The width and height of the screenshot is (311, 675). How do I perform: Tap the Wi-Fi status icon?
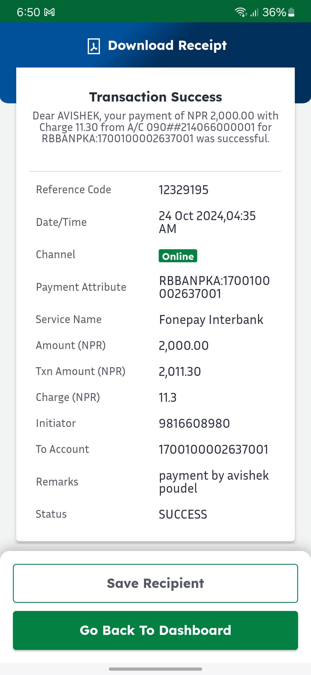coord(241,12)
